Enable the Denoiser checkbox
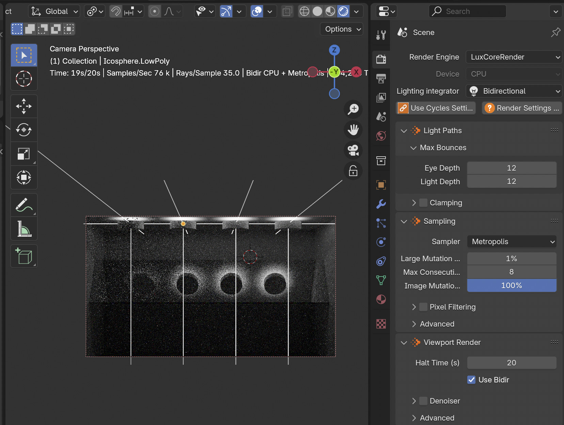564x425 pixels. (x=423, y=401)
